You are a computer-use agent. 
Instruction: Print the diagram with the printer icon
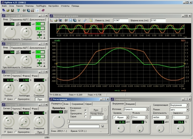56,20
